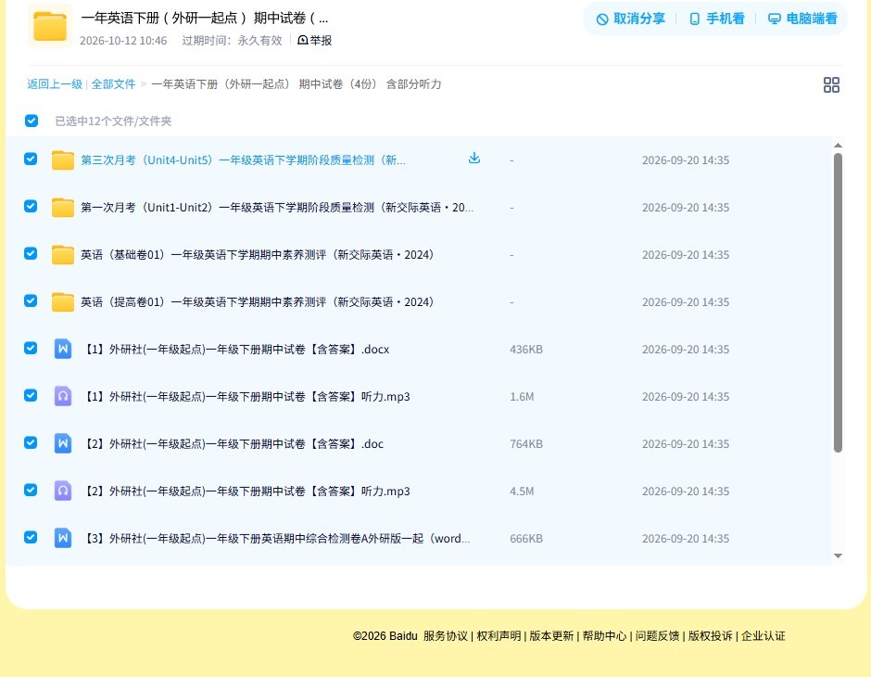Viewport: 871px width, 677px height.
Task: Click the large shared folder icon in the header
Action: 50,26
